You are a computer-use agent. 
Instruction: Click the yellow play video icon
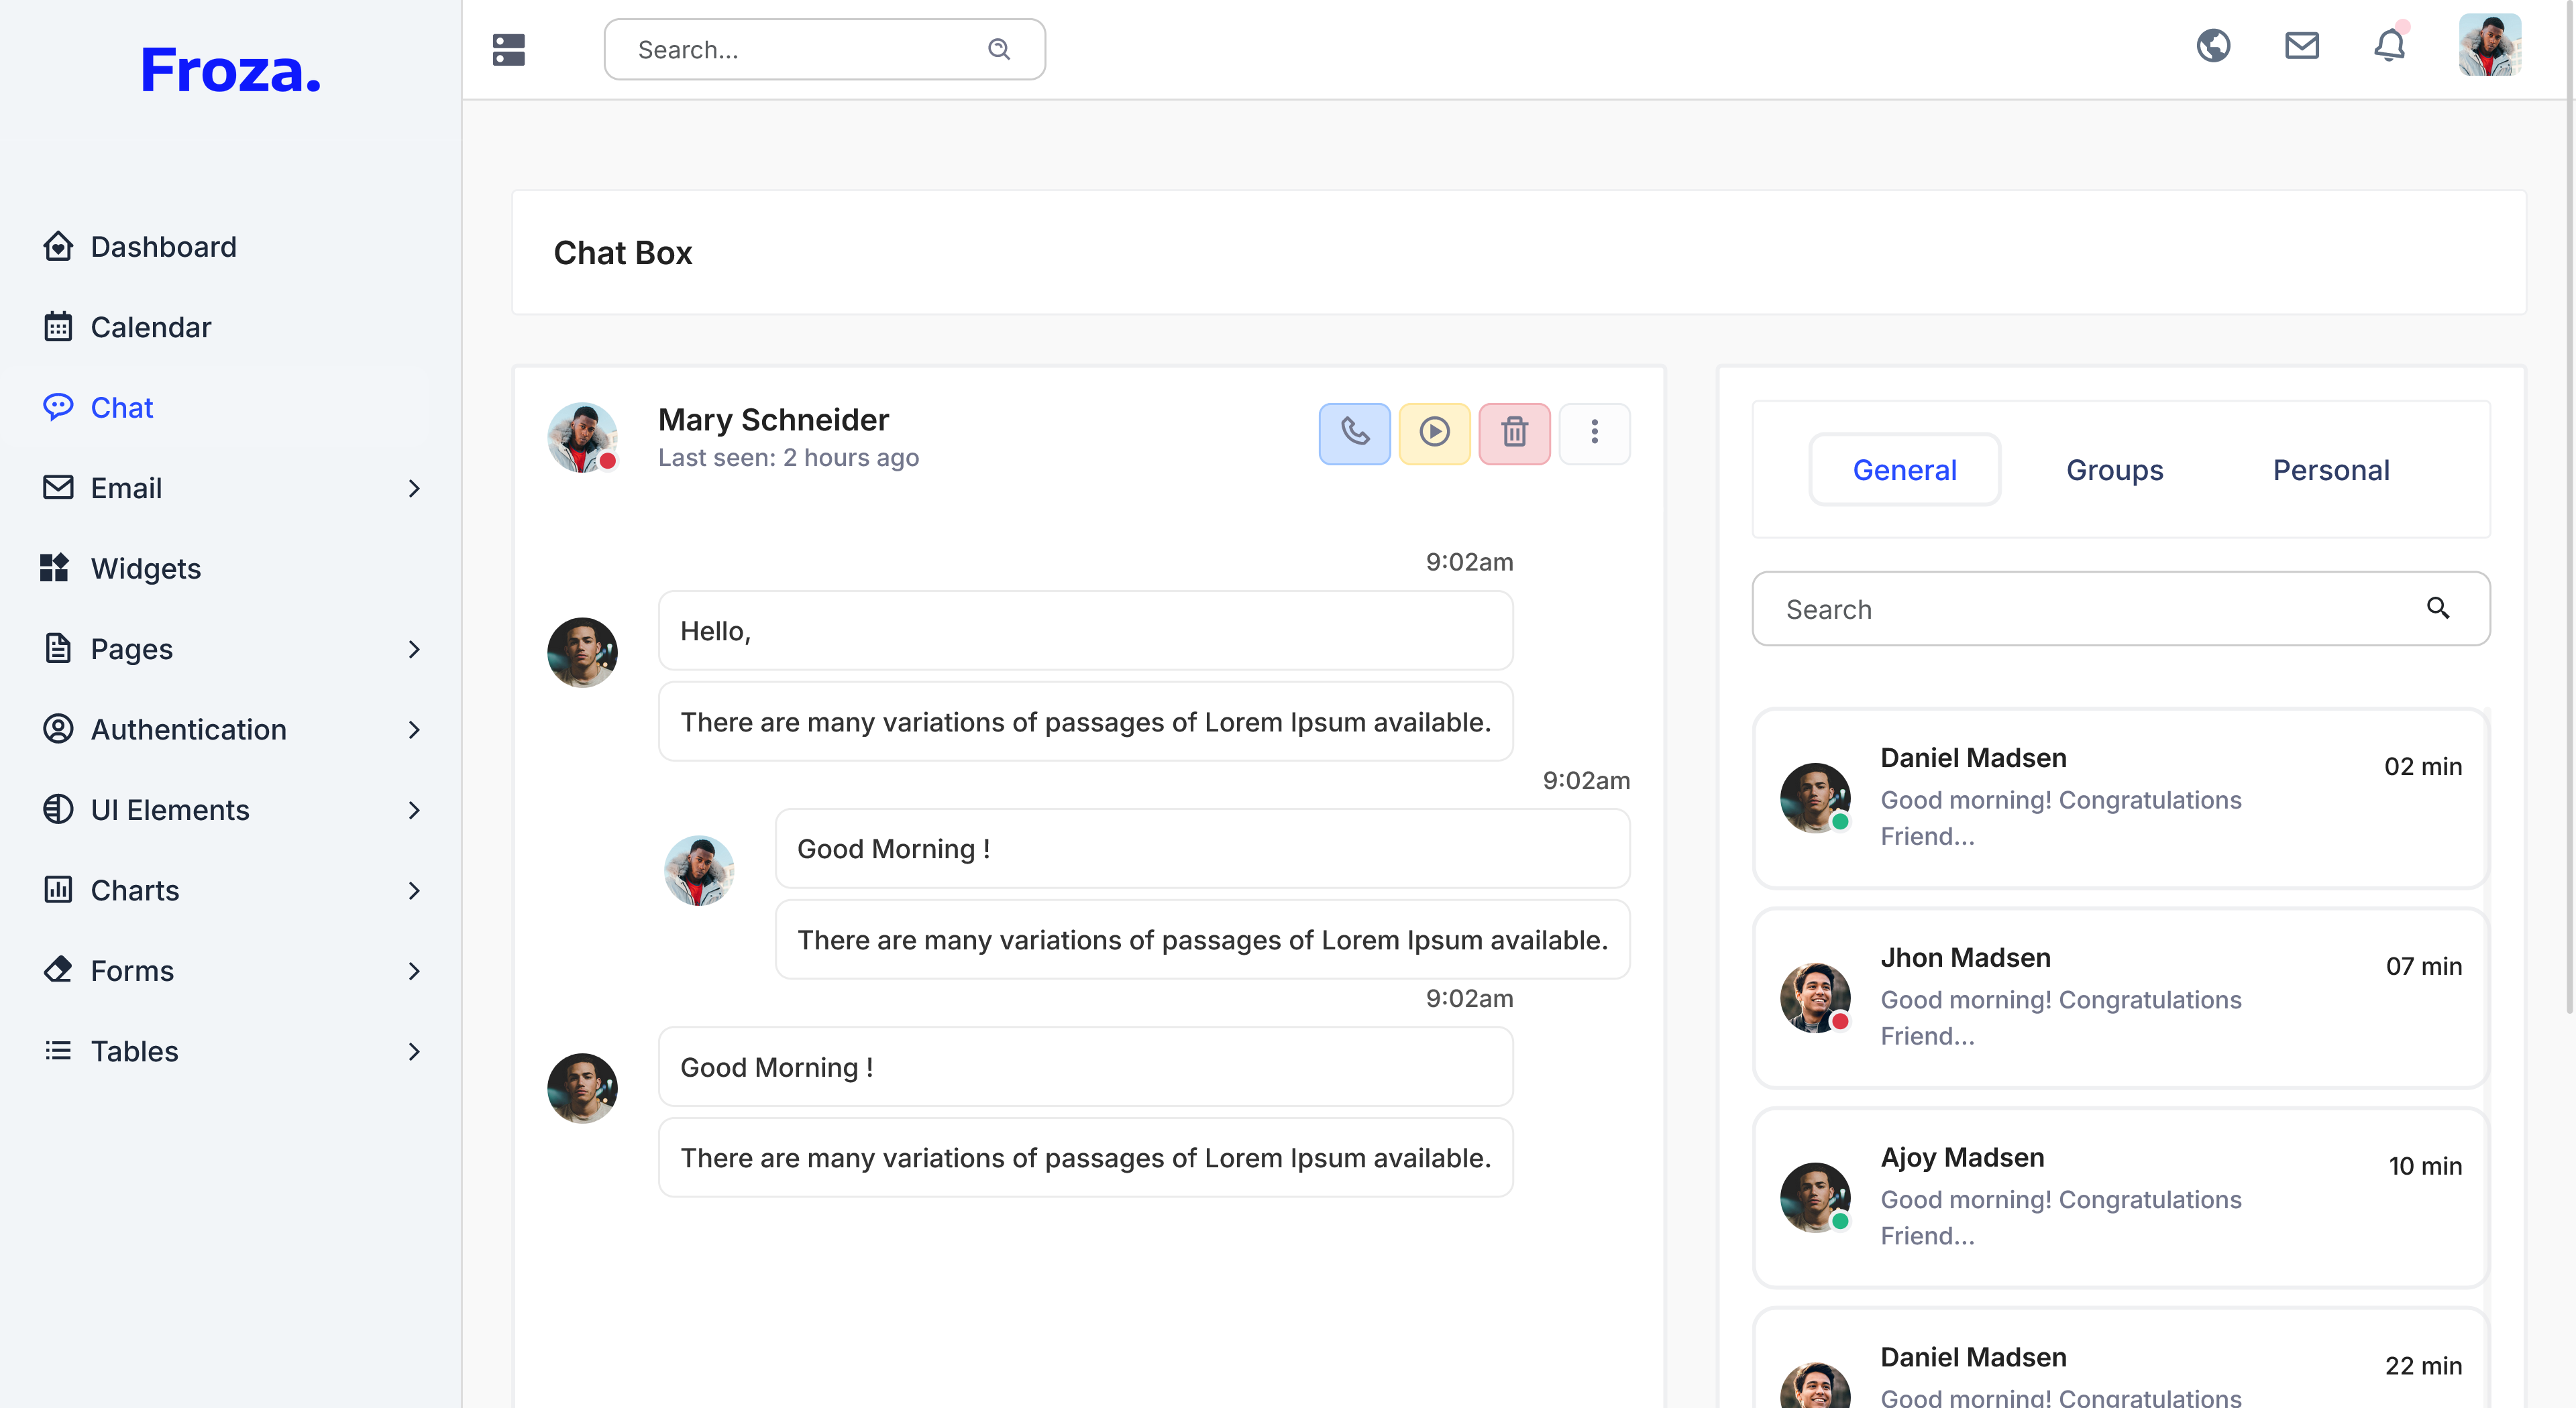point(1434,432)
